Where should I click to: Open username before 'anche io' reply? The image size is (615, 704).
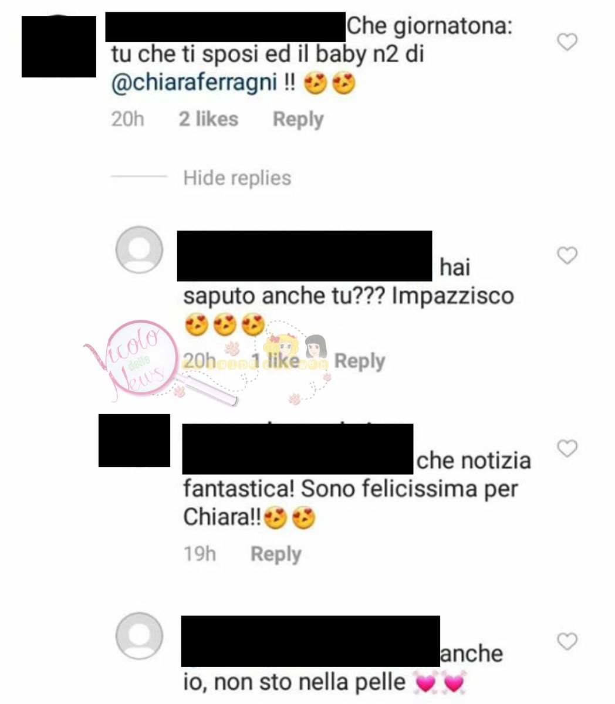(310, 641)
